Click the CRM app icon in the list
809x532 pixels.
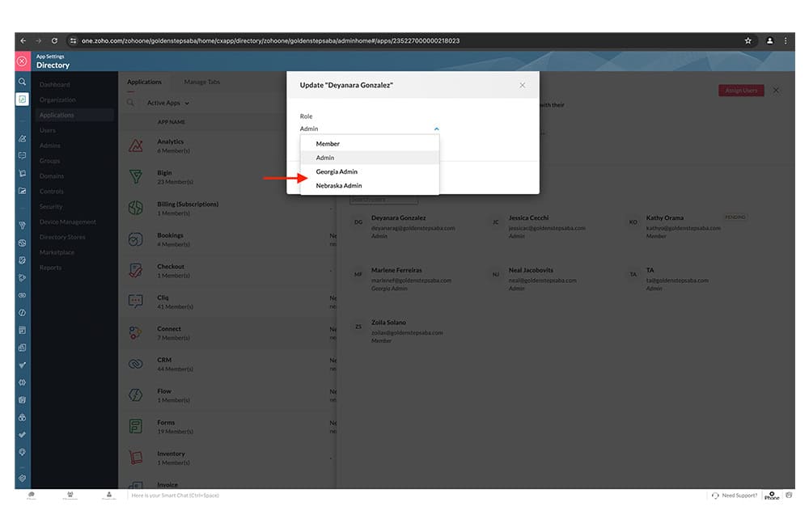[x=136, y=364]
